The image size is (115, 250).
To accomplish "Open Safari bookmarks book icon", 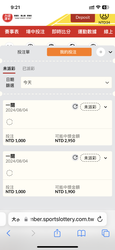I will [x=81, y=233].
